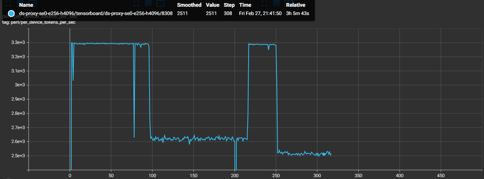Toggle log-scale y-axis icon in the middle dimmed toolbar
Viewport: 484px width, 179px height.
coord(148,4)
